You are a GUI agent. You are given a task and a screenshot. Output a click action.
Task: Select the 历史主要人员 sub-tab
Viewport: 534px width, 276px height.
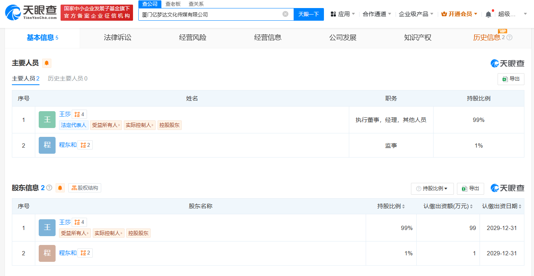[x=67, y=79]
